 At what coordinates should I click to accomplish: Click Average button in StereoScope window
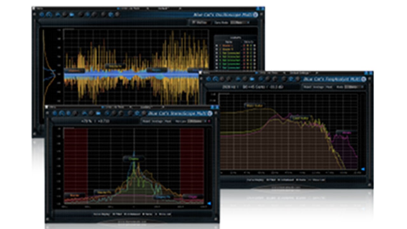point(158,121)
